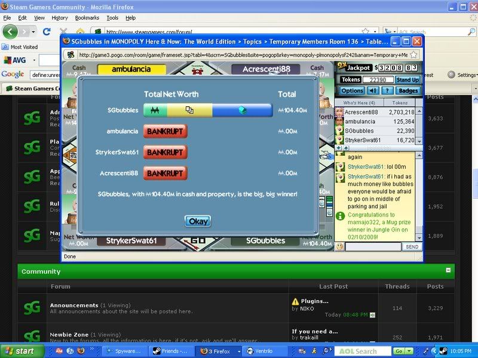The height and width of the screenshot is (358, 478).
Task: Click SEND in the chat box
Action: click(x=412, y=246)
